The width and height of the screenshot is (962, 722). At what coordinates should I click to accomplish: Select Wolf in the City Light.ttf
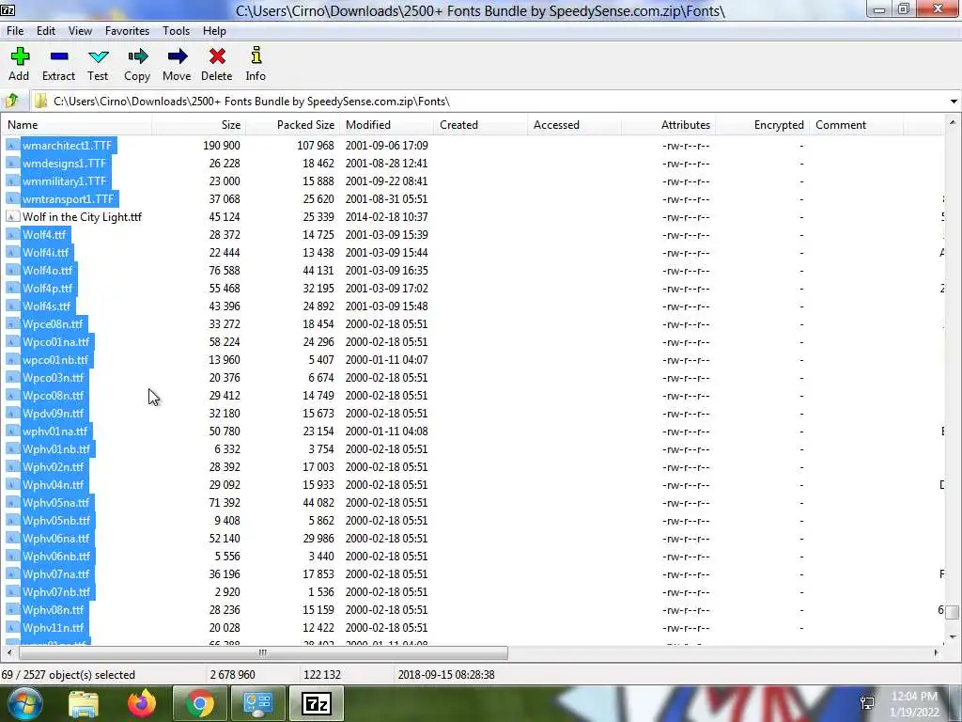[83, 217]
